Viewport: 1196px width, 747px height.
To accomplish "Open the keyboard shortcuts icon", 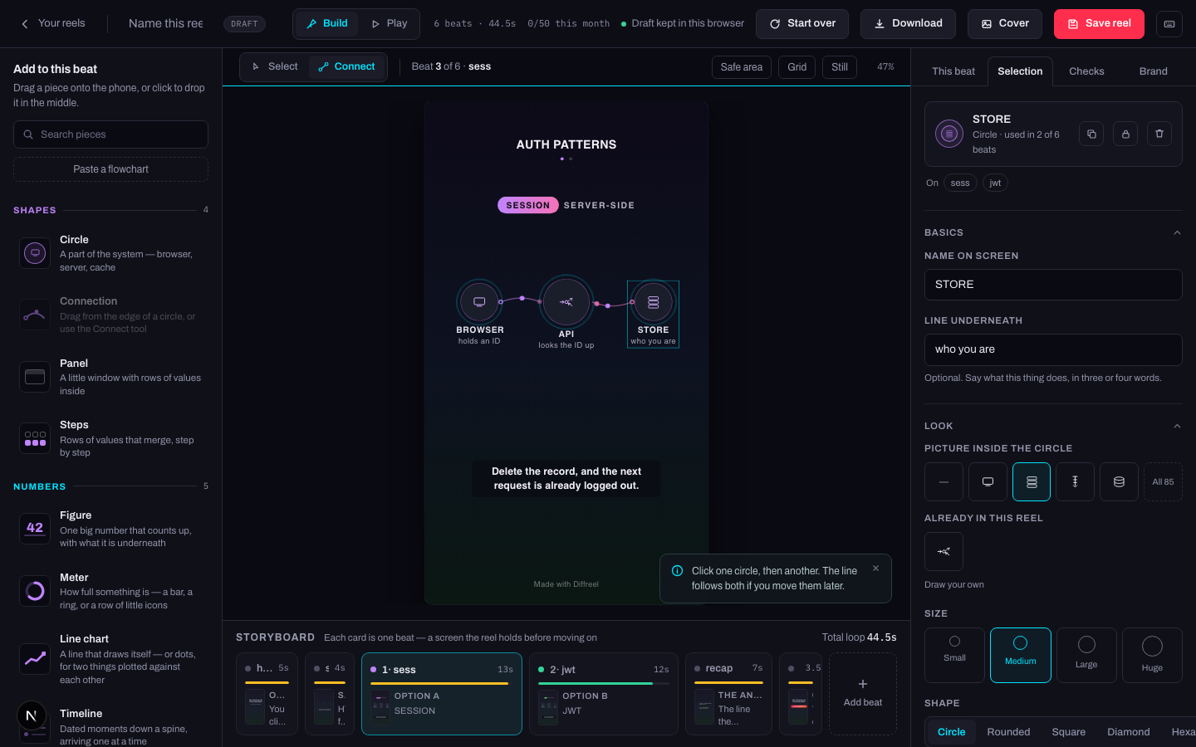I will coord(1169,24).
